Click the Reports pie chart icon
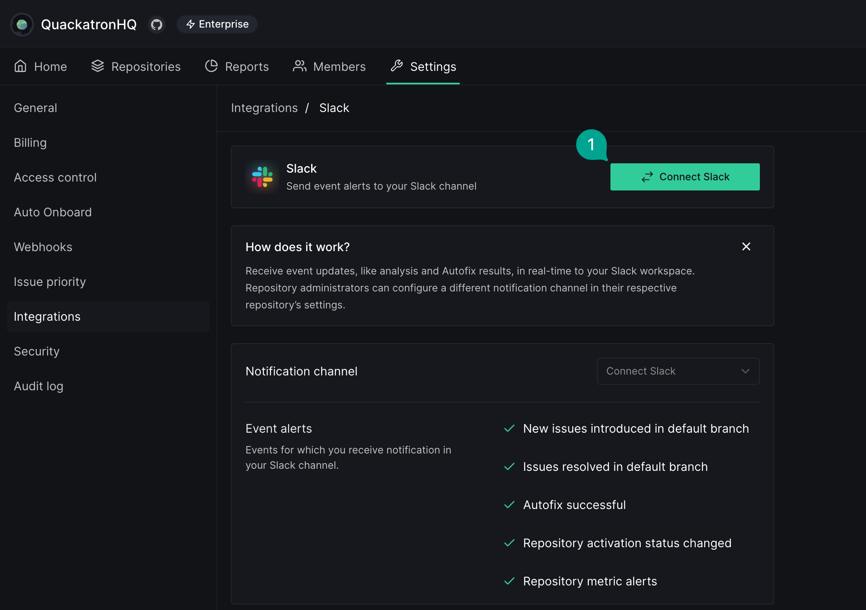The image size is (866, 610). [211, 66]
